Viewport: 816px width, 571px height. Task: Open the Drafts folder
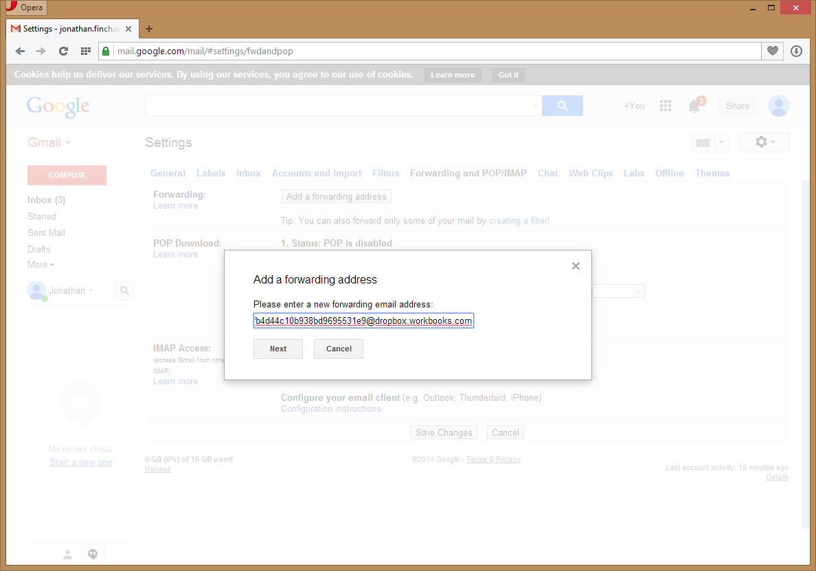pos(39,250)
